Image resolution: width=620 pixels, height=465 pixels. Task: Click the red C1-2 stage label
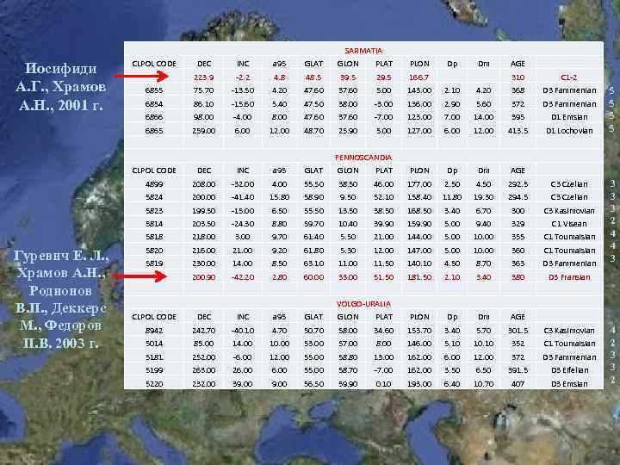tap(569, 77)
